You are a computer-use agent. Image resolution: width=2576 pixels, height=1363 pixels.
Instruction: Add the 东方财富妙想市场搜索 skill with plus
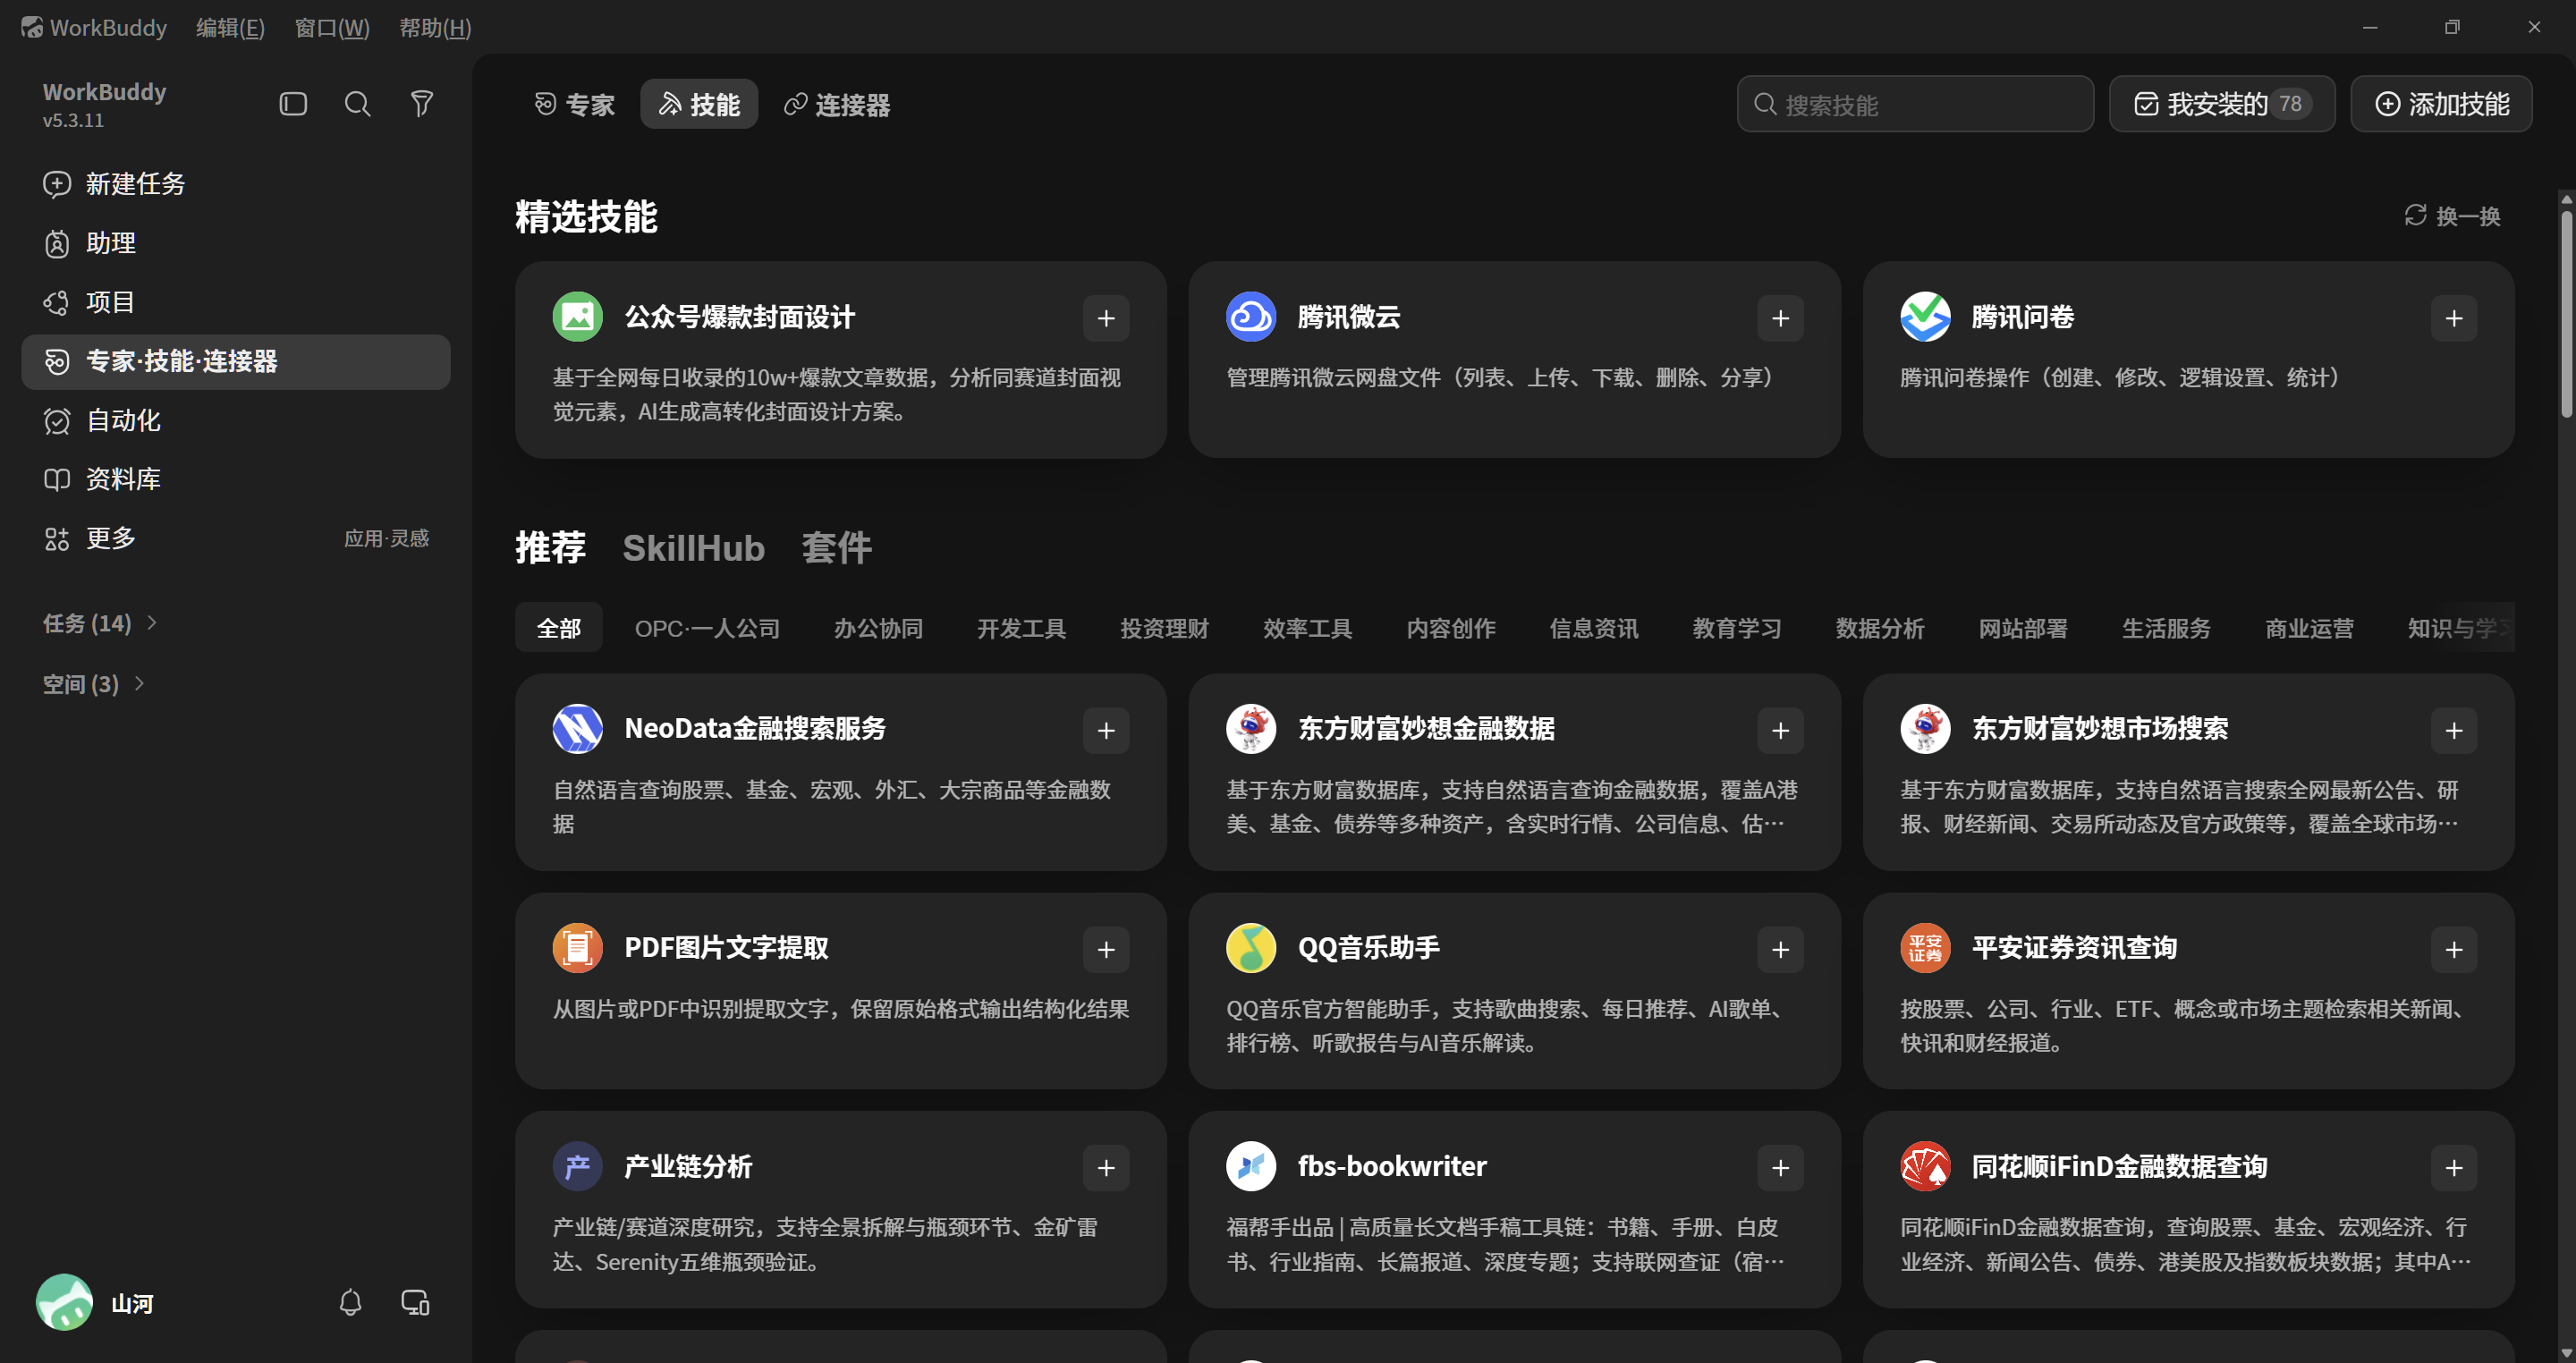coord(2454,730)
